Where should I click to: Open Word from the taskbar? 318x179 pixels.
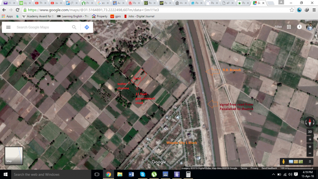click(x=131, y=174)
